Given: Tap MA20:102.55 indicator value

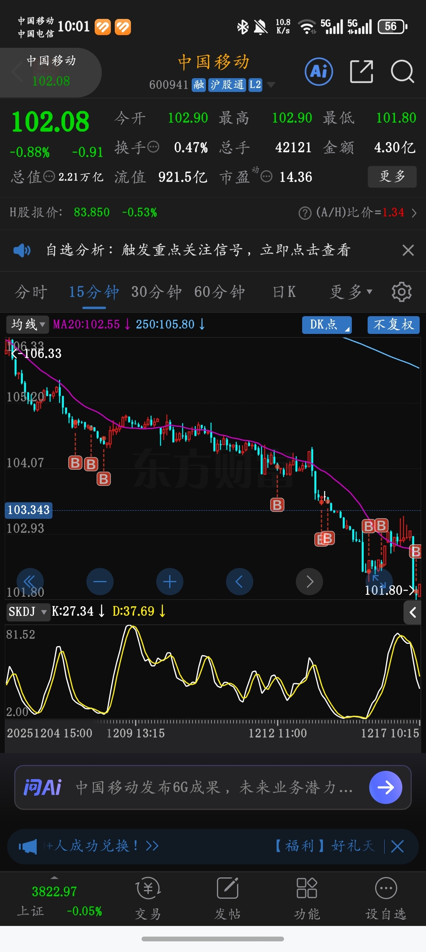Looking at the screenshot, I should pos(86,324).
